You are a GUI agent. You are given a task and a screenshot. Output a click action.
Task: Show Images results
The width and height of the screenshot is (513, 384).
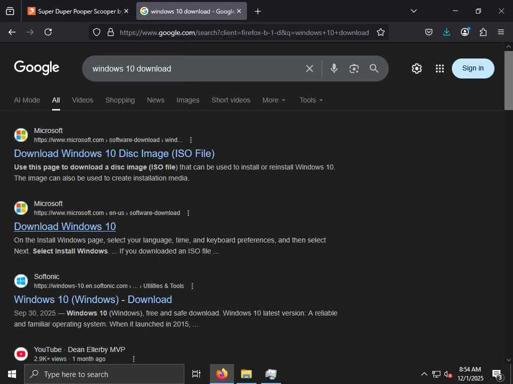188,100
